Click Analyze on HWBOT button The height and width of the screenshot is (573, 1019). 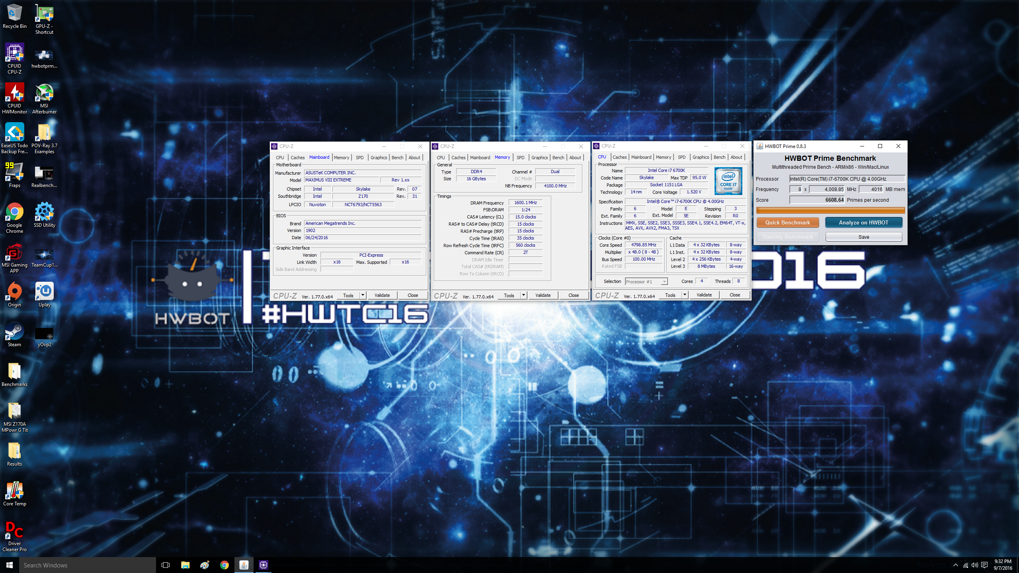point(863,222)
